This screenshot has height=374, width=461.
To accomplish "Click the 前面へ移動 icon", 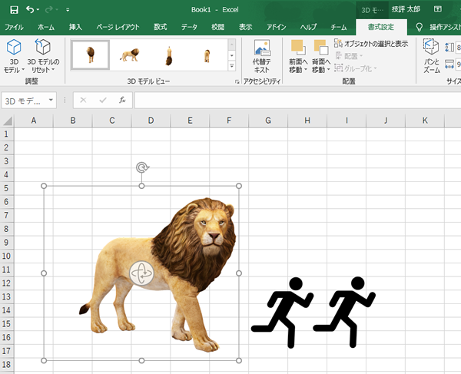I will (x=297, y=48).
